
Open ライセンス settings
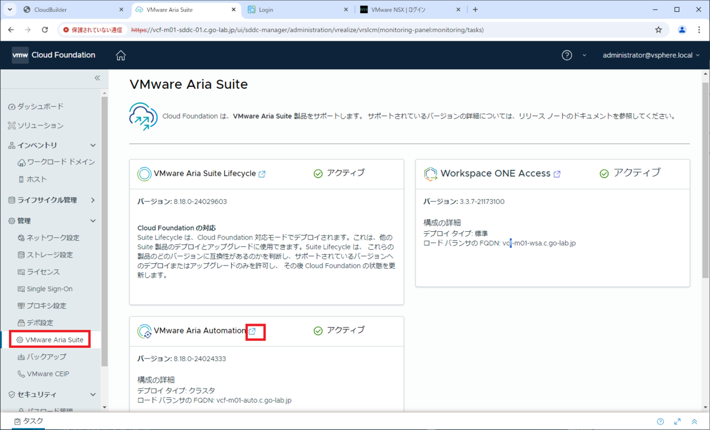[x=39, y=272]
